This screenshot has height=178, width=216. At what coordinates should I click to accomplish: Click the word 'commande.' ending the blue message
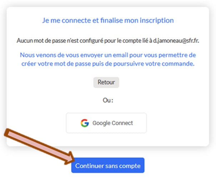click(x=178, y=64)
